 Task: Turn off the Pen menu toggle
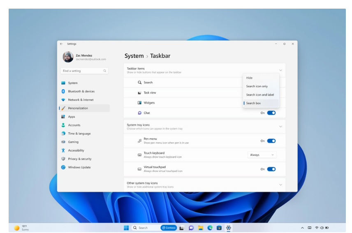click(x=271, y=141)
